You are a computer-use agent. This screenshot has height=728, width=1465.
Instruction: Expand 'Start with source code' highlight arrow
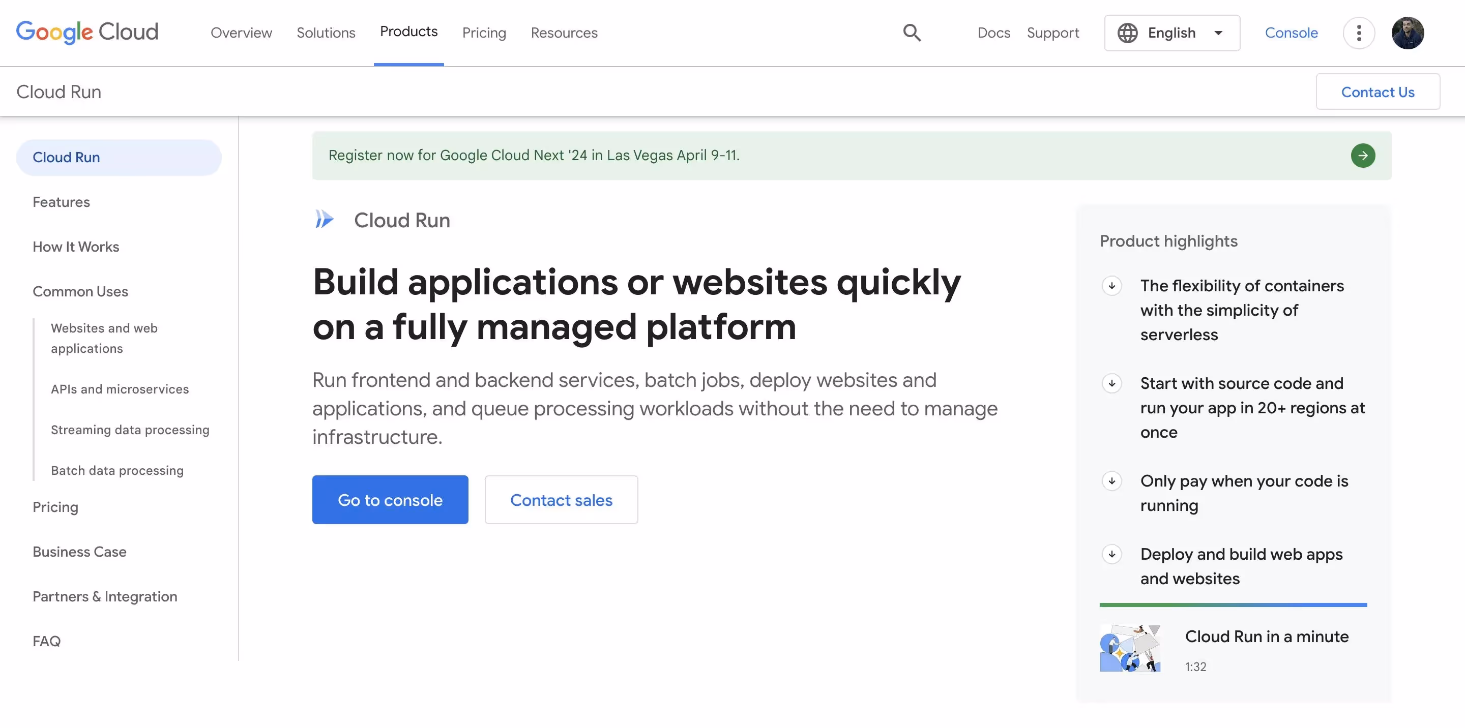(x=1111, y=384)
